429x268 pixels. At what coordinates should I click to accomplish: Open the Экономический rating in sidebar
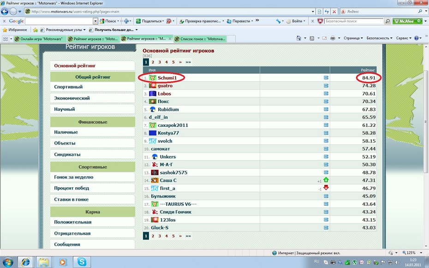pos(72,98)
